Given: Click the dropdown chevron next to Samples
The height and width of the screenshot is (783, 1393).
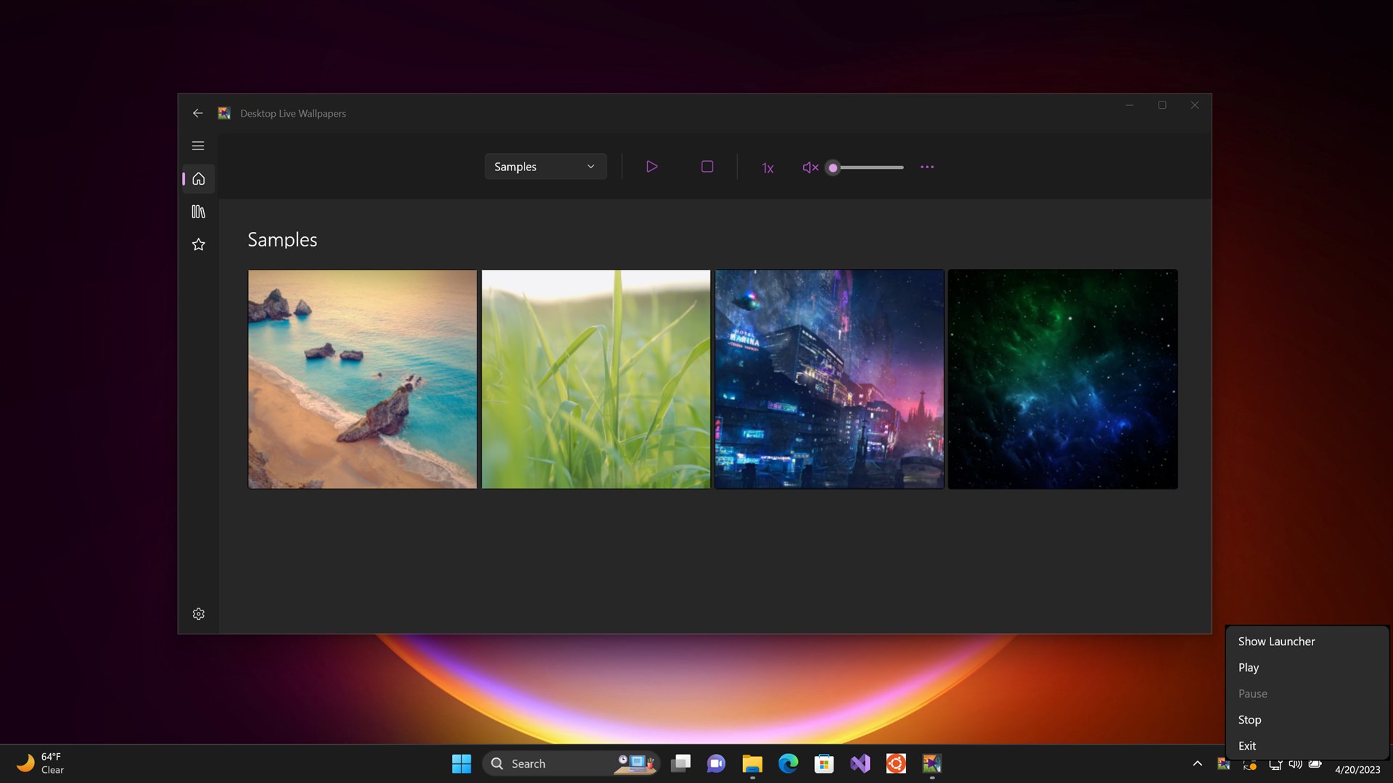Looking at the screenshot, I should coord(590,166).
